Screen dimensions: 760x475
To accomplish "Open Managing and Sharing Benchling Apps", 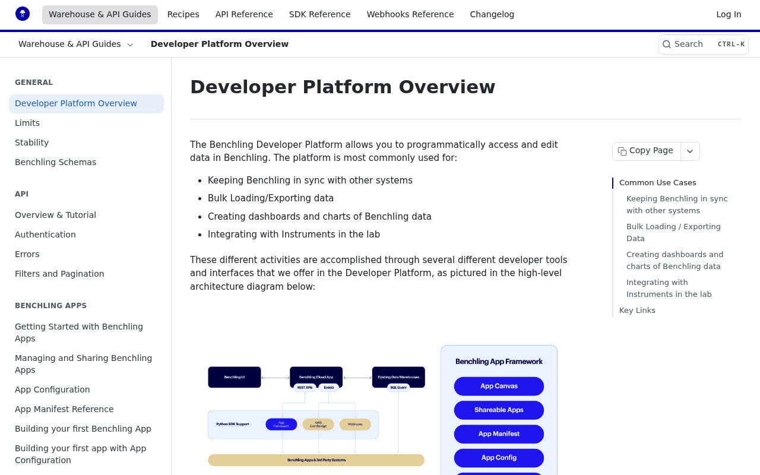I will [86, 365].
